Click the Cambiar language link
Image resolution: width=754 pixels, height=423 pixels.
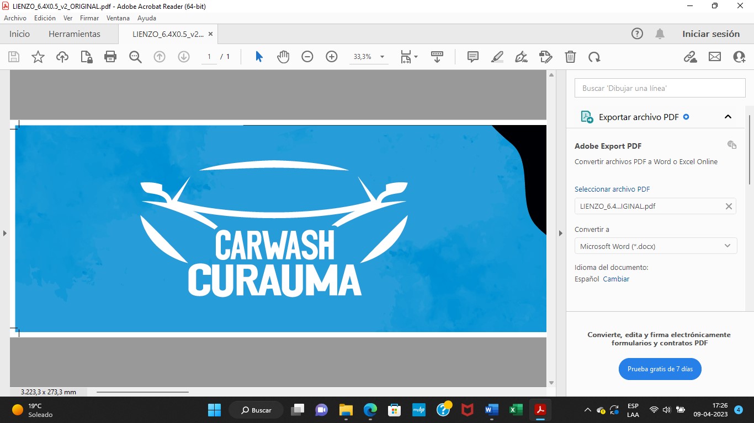click(x=616, y=279)
